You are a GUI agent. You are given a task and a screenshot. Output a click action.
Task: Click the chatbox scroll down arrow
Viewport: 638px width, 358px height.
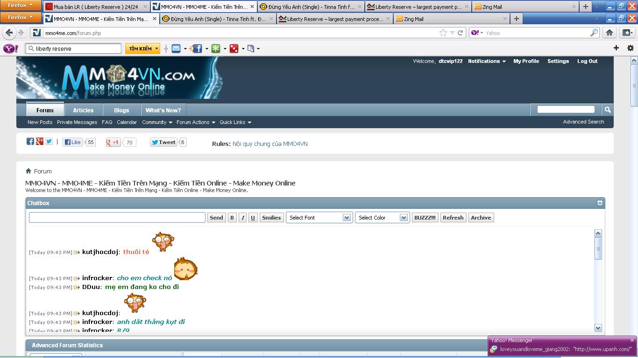(598, 328)
